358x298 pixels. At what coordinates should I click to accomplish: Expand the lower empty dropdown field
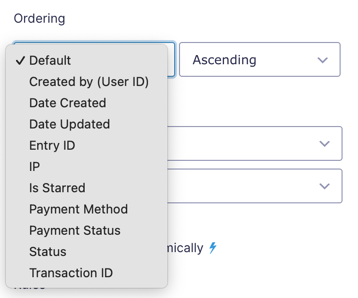tap(254, 186)
